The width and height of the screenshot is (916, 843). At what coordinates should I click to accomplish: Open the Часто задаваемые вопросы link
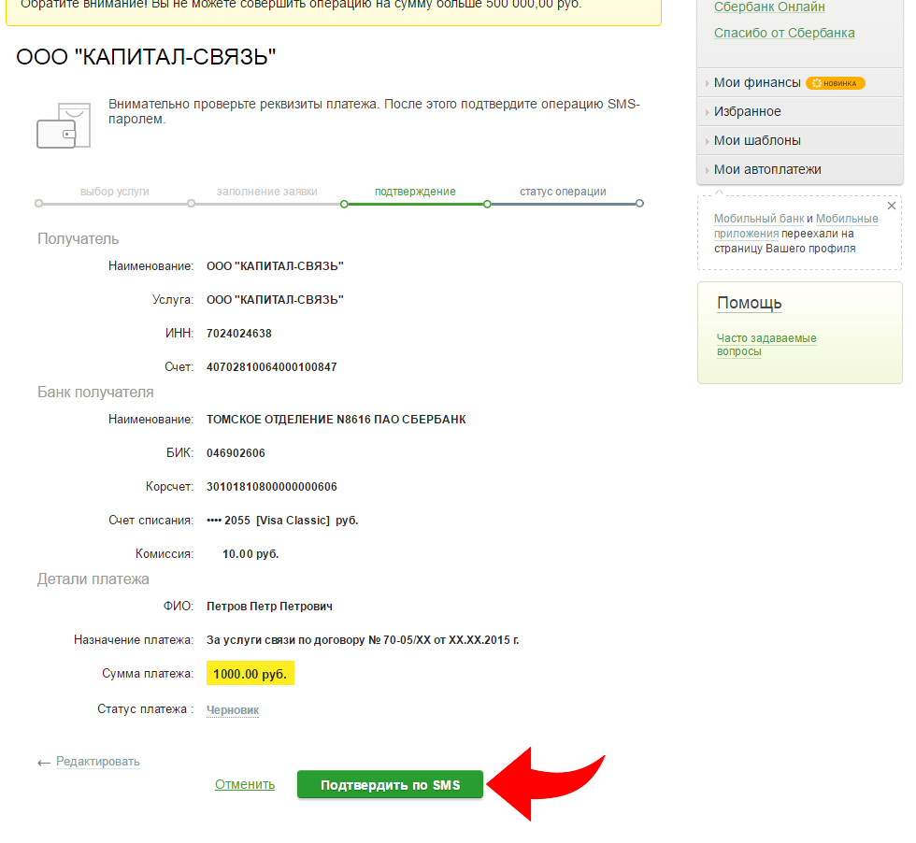tap(766, 345)
